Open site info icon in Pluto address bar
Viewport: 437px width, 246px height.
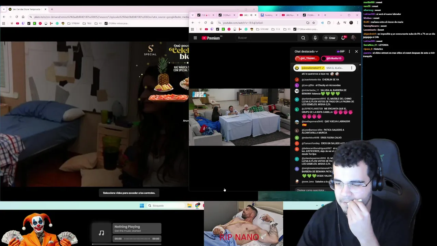31,17
